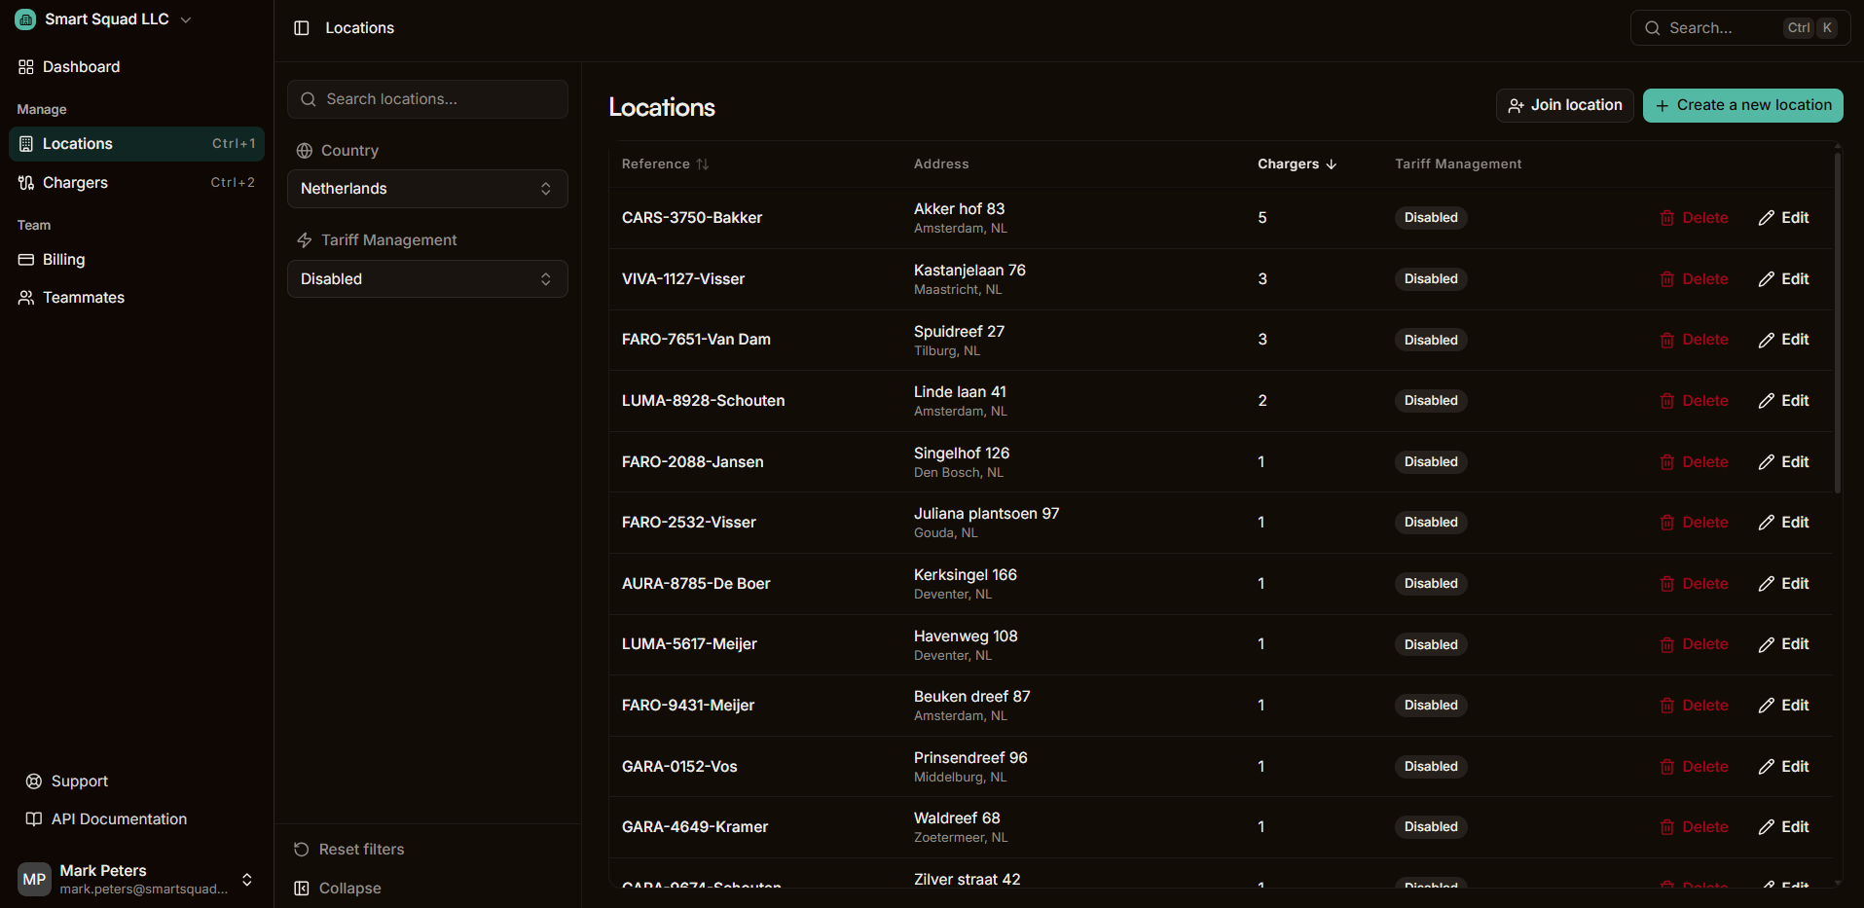Viewport: 1864px width, 908px height.
Task: Open the Country dropdown set to Netherlands
Action: 427,189
